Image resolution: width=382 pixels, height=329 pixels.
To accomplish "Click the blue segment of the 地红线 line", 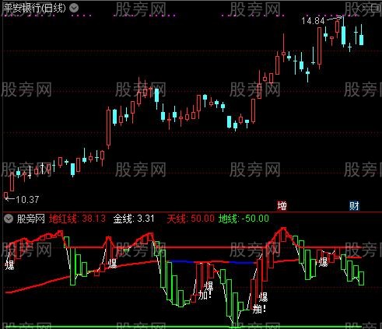I will pos(181,261).
